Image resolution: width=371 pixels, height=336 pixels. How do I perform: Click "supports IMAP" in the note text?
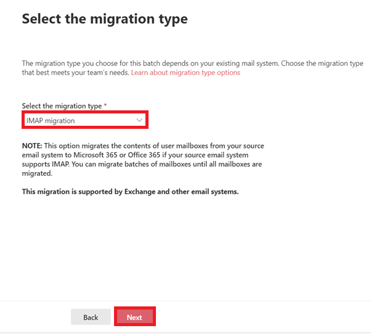coord(44,165)
